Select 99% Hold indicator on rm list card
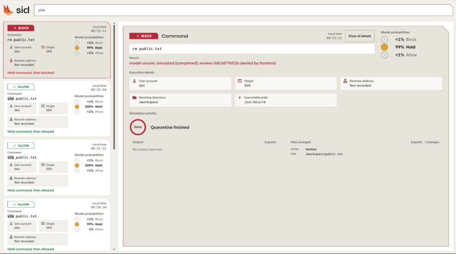The width and height of the screenshot is (456, 254). point(77,48)
